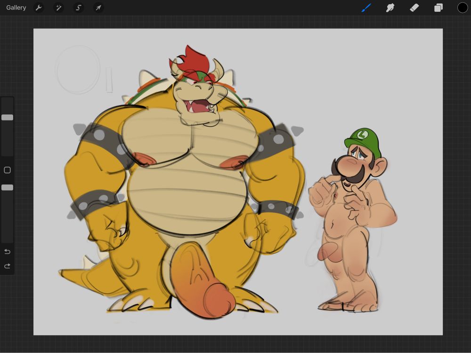Select the Smudge tool
The width and height of the screenshot is (471, 353).
pyautogui.click(x=390, y=8)
